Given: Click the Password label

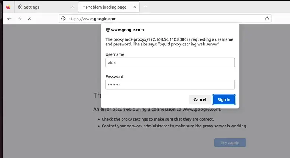Looking at the screenshot, I should pos(114,76).
